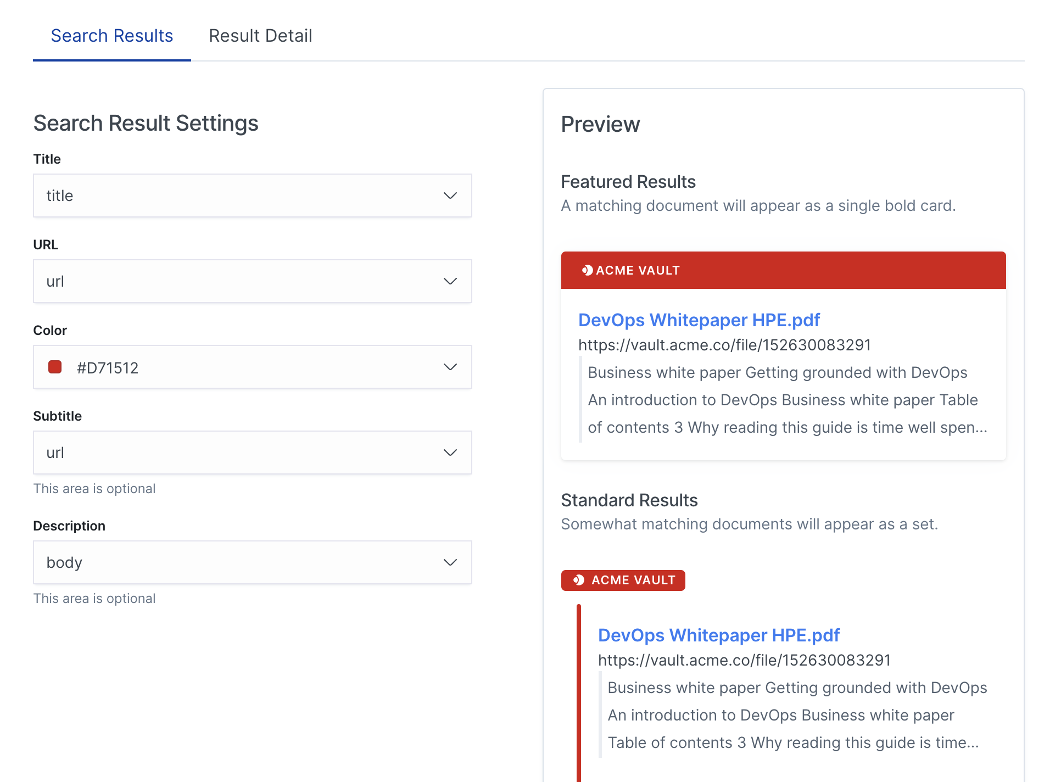Click the Title dropdown chevron arrow
This screenshot has width=1061, height=782.
click(450, 195)
